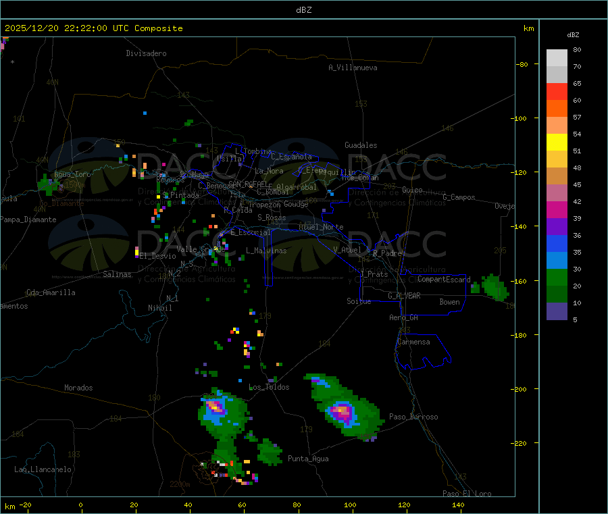This screenshot has width=608, height=514.
Task: Click the storm cell core near Paso_Barroso
Action: (x=342, y=411)
